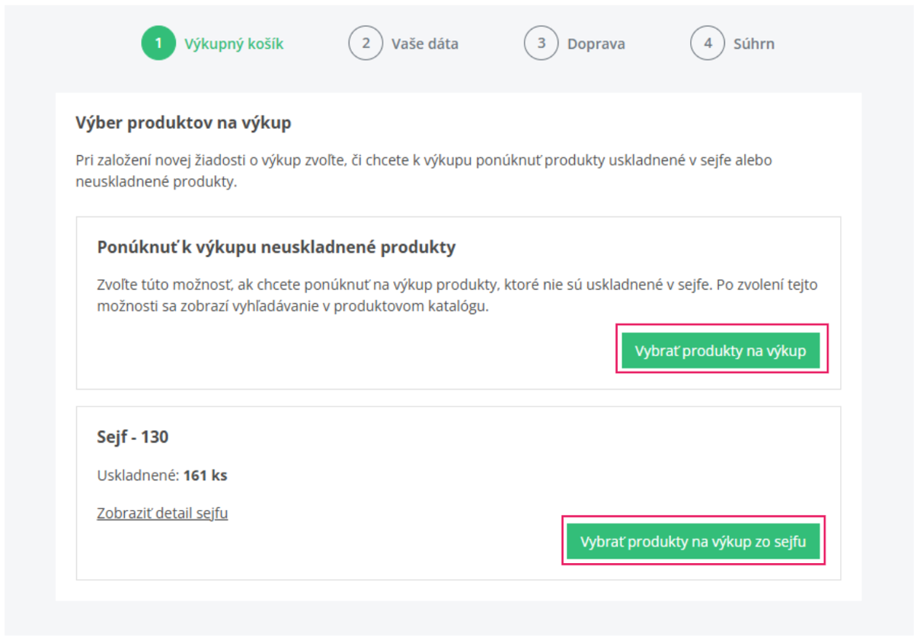Go to the Vaše dáta step
The width and height of the screenshot is (914, 637).
[x=425, y=44]
